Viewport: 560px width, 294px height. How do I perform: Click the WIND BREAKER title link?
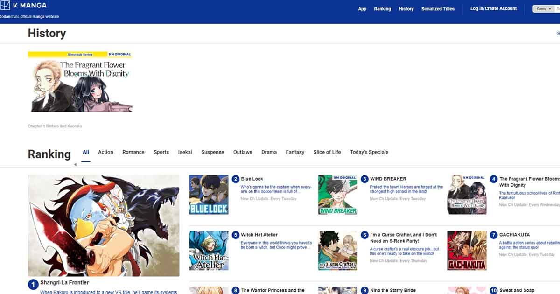(x=388, y=179)
